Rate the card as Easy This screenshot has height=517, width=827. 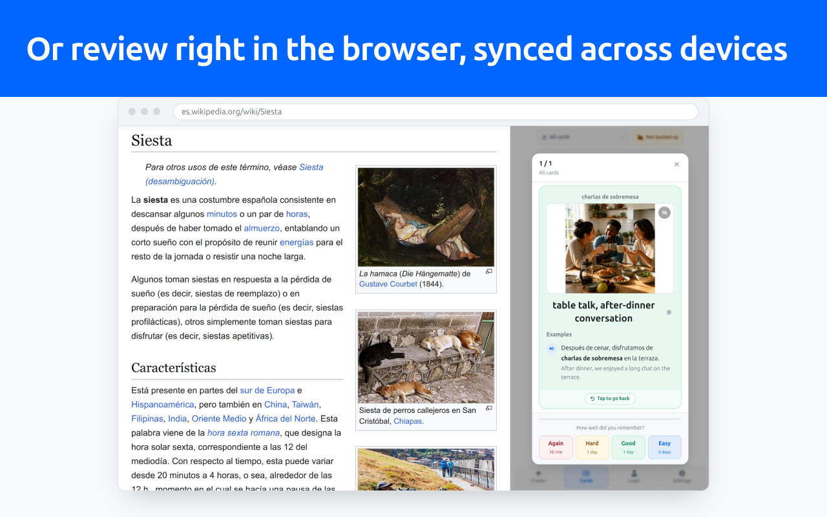point(665,447)
